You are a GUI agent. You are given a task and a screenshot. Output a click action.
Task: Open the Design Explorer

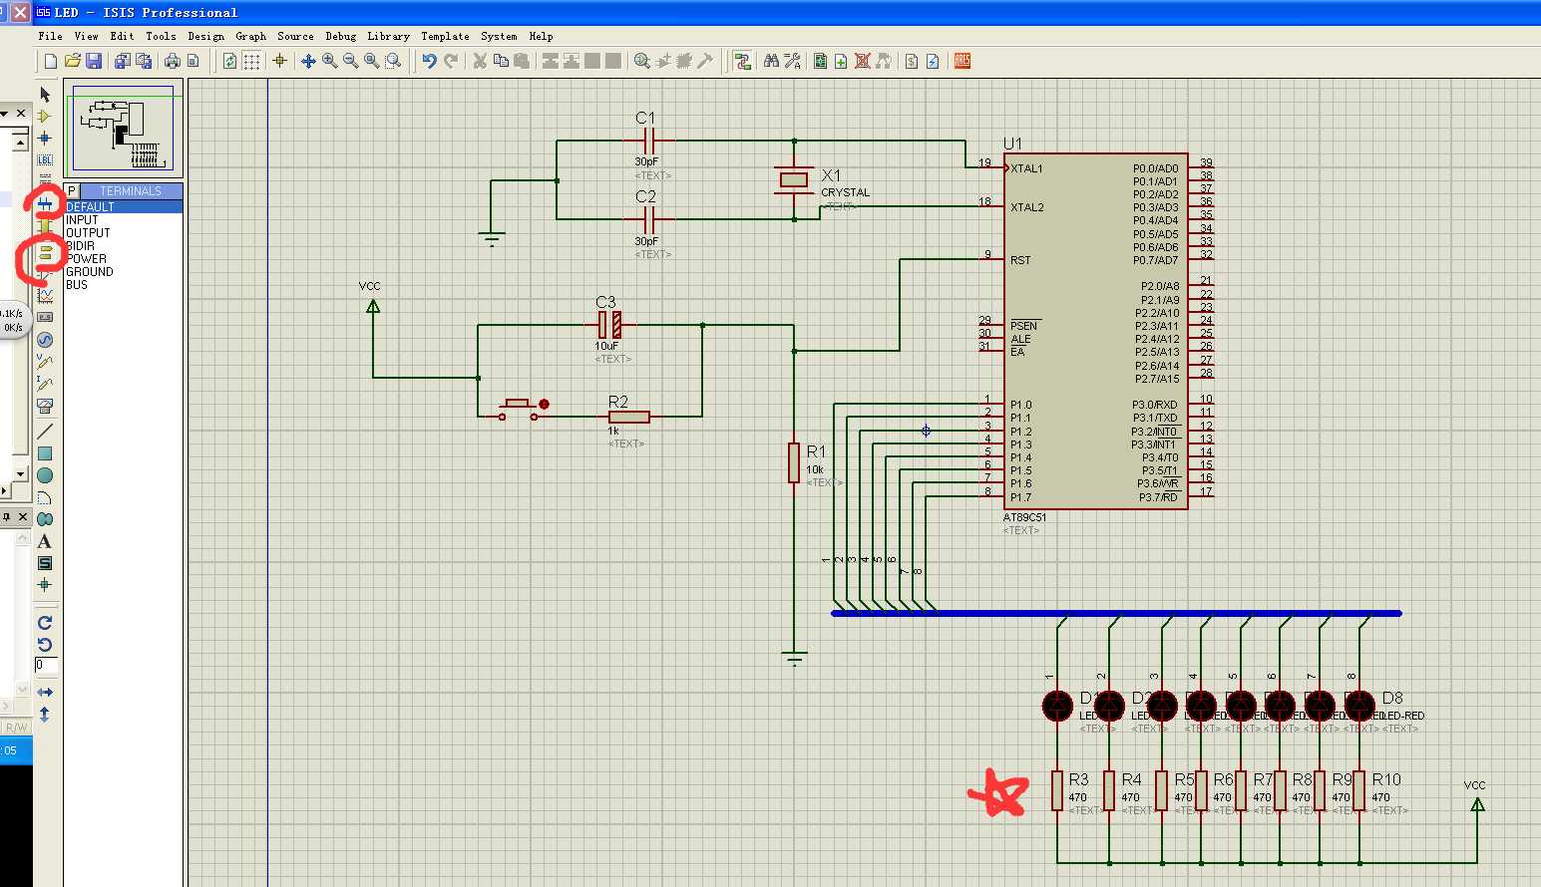click(820, 61)
